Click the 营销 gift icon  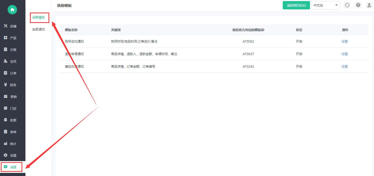6,96
